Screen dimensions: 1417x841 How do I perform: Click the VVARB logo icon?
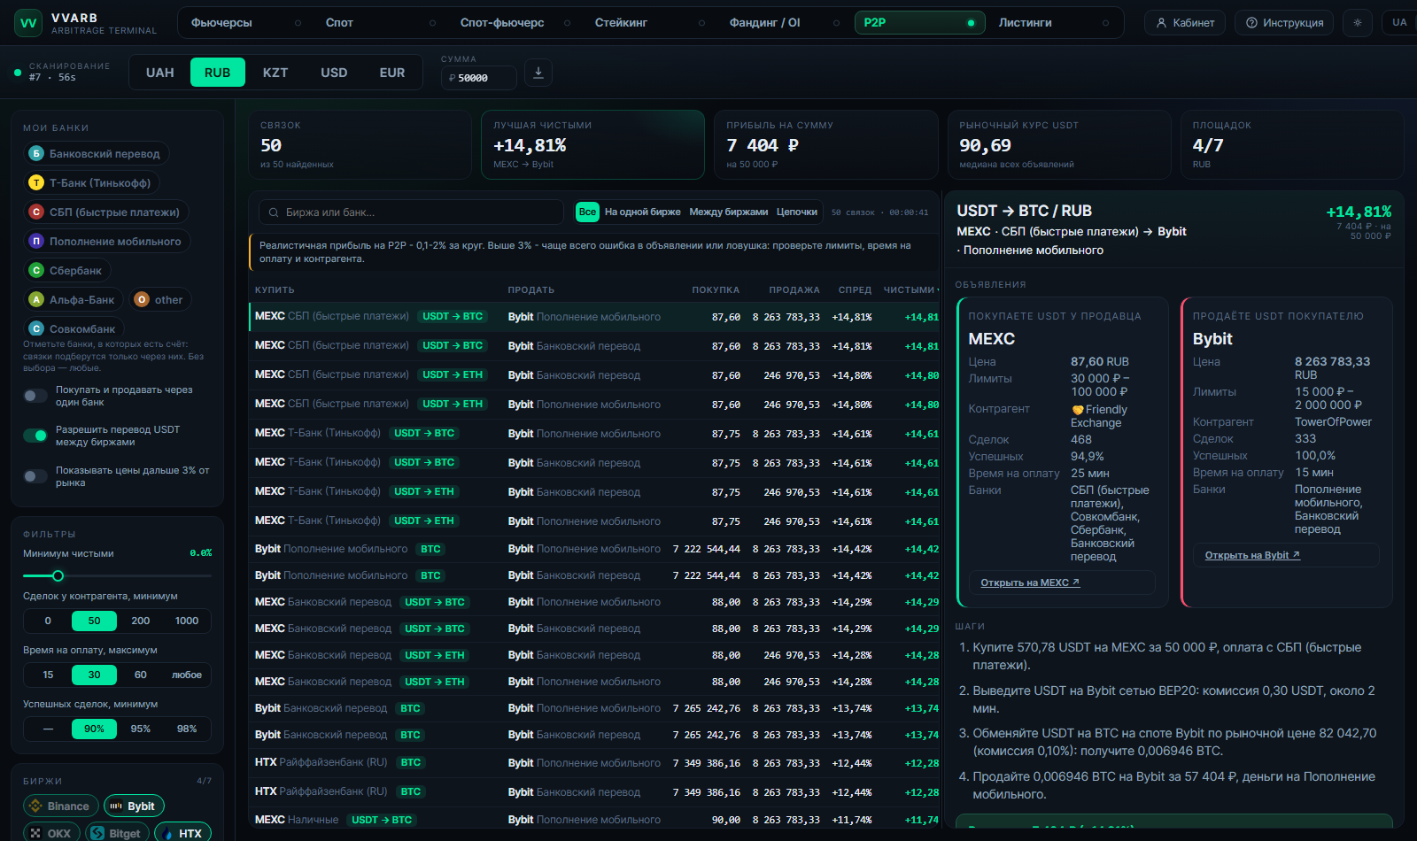(28, 23)
